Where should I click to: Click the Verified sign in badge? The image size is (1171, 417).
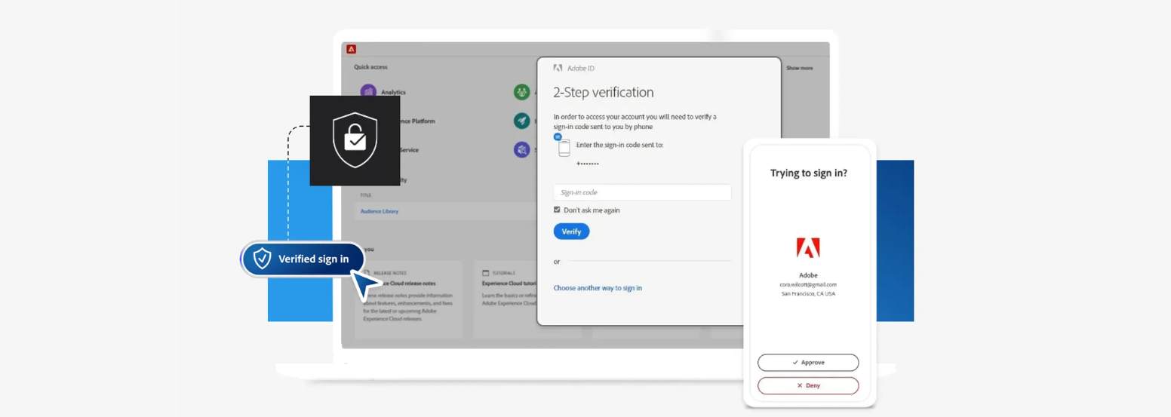point(303,259)
